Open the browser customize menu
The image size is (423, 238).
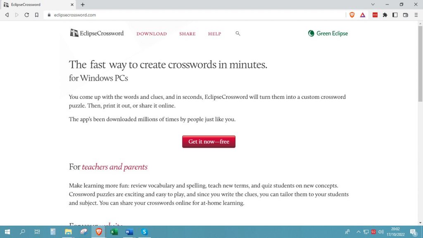click(416, 15)
